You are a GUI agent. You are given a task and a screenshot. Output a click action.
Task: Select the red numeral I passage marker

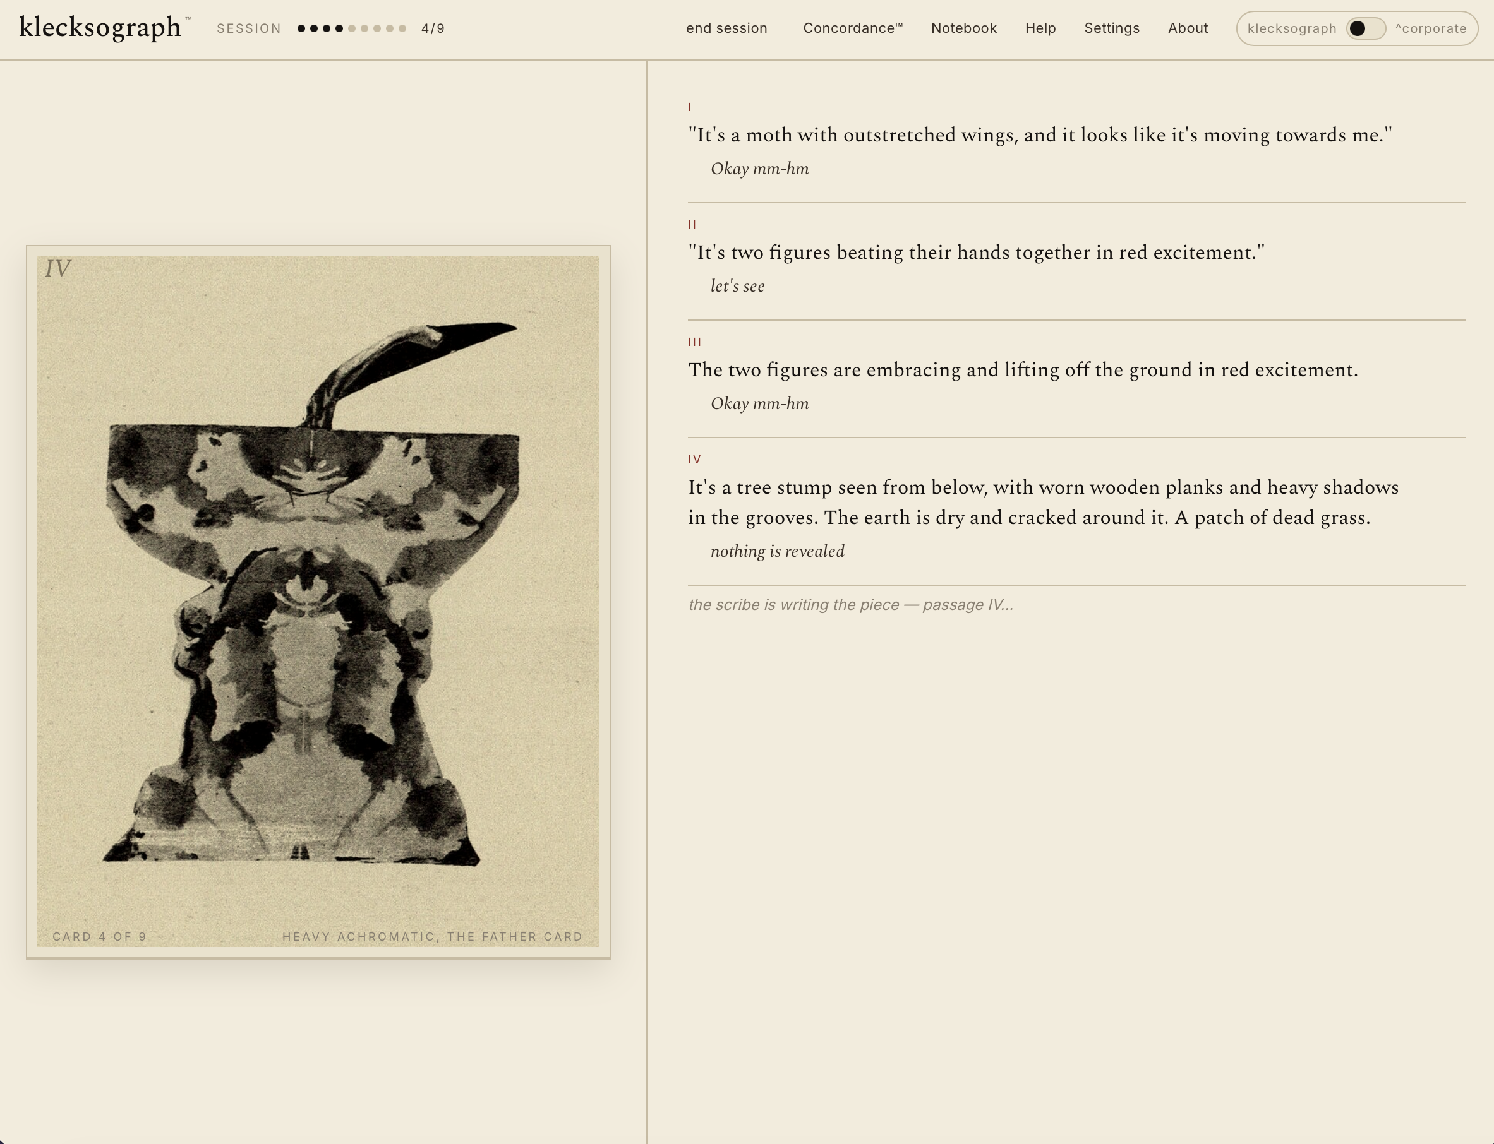tap(690, 105)
